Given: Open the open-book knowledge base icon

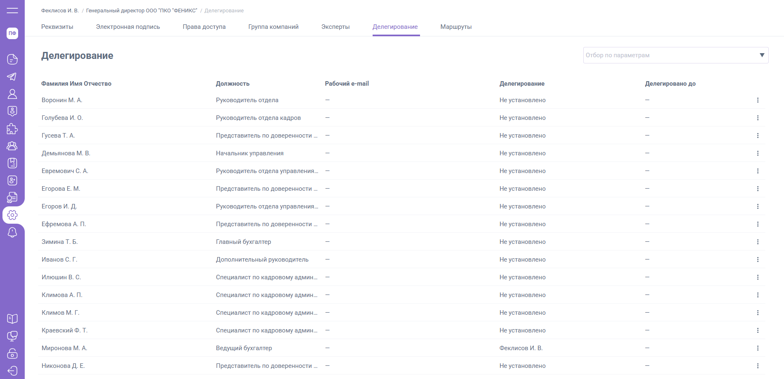Looking at the screenshot, I should coord(12,319).
